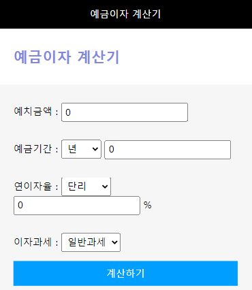
Task: Open the 년 period unit selector
Action: pos(81,149)
